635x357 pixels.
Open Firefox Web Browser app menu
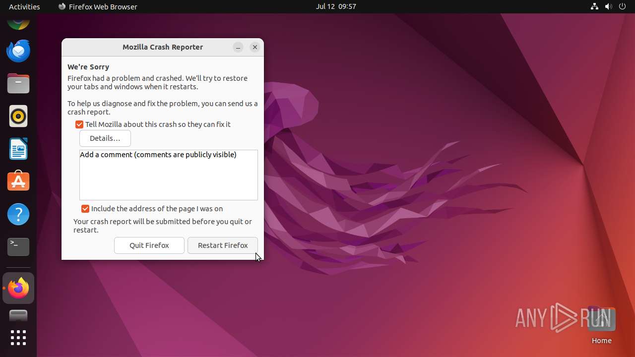[x=98, y=6]
